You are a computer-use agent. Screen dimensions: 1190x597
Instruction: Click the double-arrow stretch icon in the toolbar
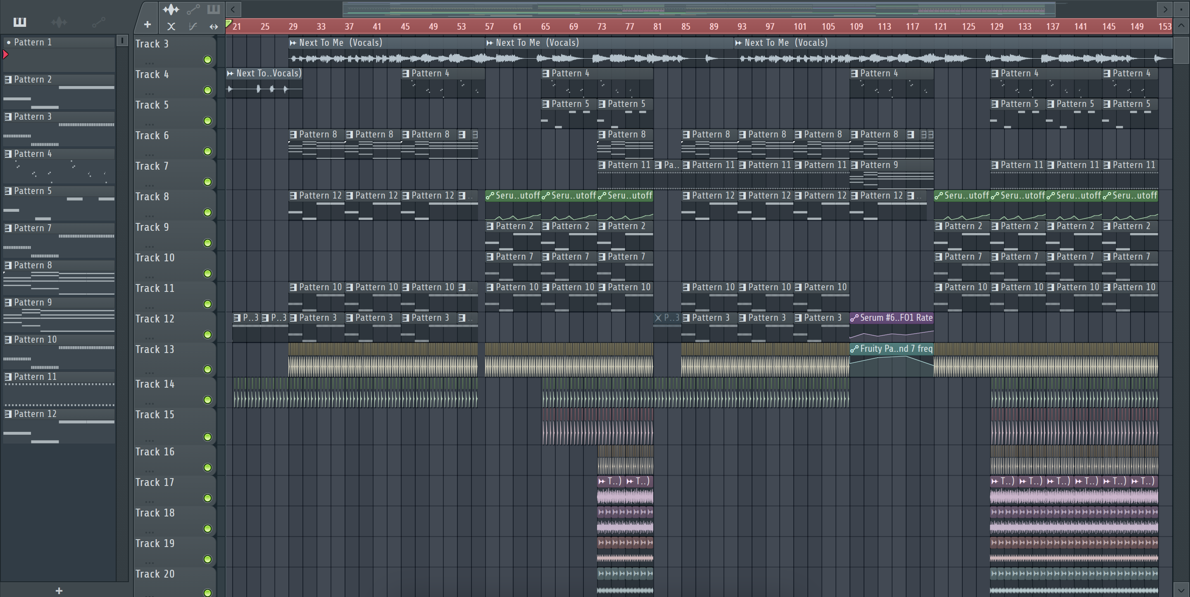pos(214,27)
